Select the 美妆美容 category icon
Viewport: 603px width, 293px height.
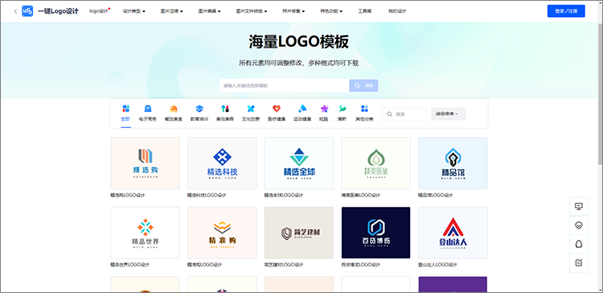point(225,109)
